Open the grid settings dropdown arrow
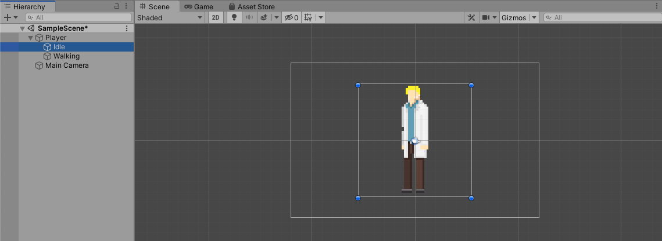 [320, 17]
